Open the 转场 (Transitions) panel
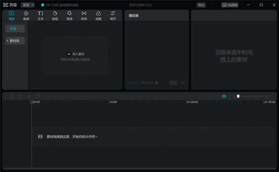Image resolution: width=279 pixels, height=172 pixels. pyautogui.click(x=84, y=15)
